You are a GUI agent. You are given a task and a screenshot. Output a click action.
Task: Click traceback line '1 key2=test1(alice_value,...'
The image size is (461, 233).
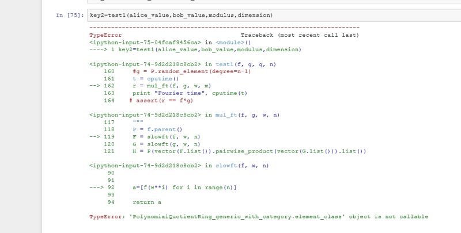[x=195, y=49]
